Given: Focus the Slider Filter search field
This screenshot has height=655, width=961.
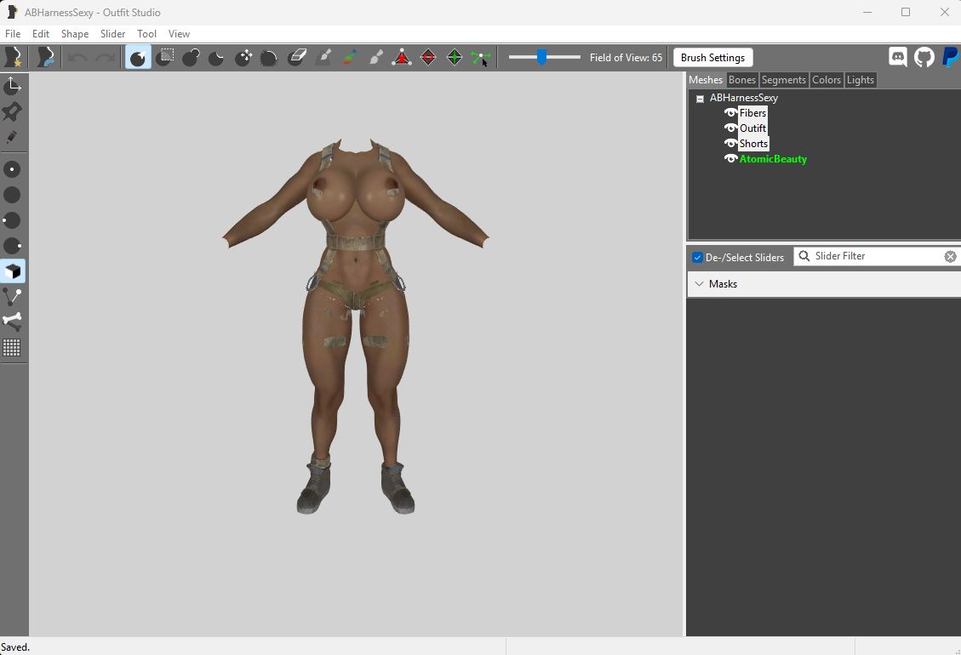Looking at the screenshot, I should 877,256.
